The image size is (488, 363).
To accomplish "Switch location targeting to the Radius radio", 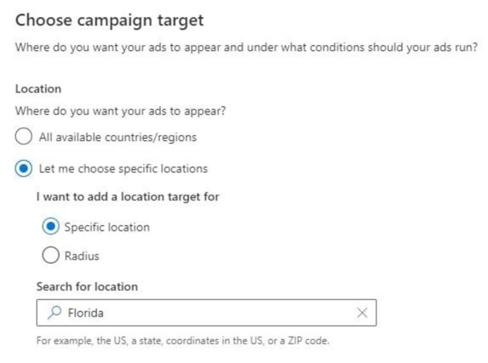I will [x=51, y=255].
